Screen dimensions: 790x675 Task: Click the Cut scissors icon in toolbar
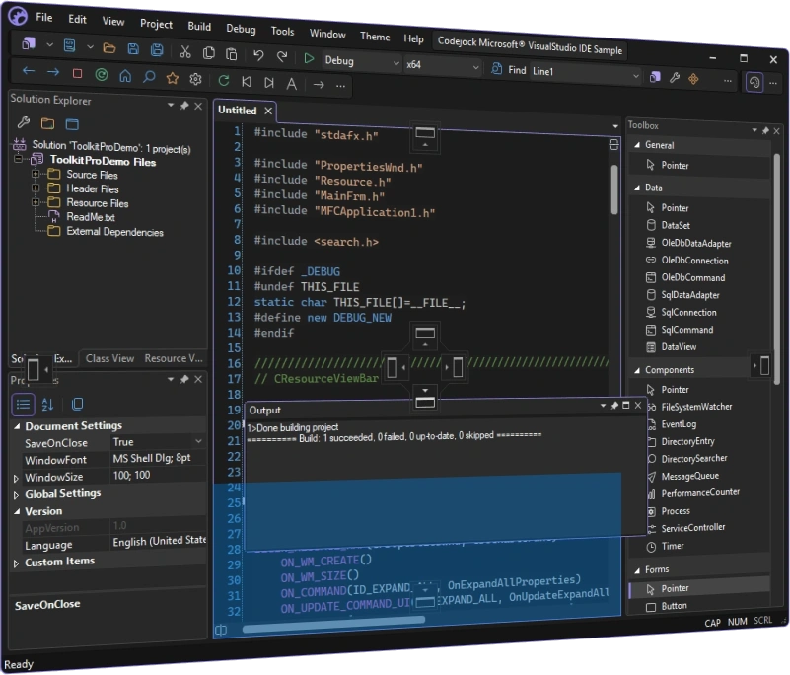click(x=184, y=52)
